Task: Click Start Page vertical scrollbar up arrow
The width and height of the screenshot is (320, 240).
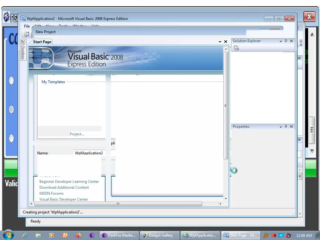Action: (226, 49)
